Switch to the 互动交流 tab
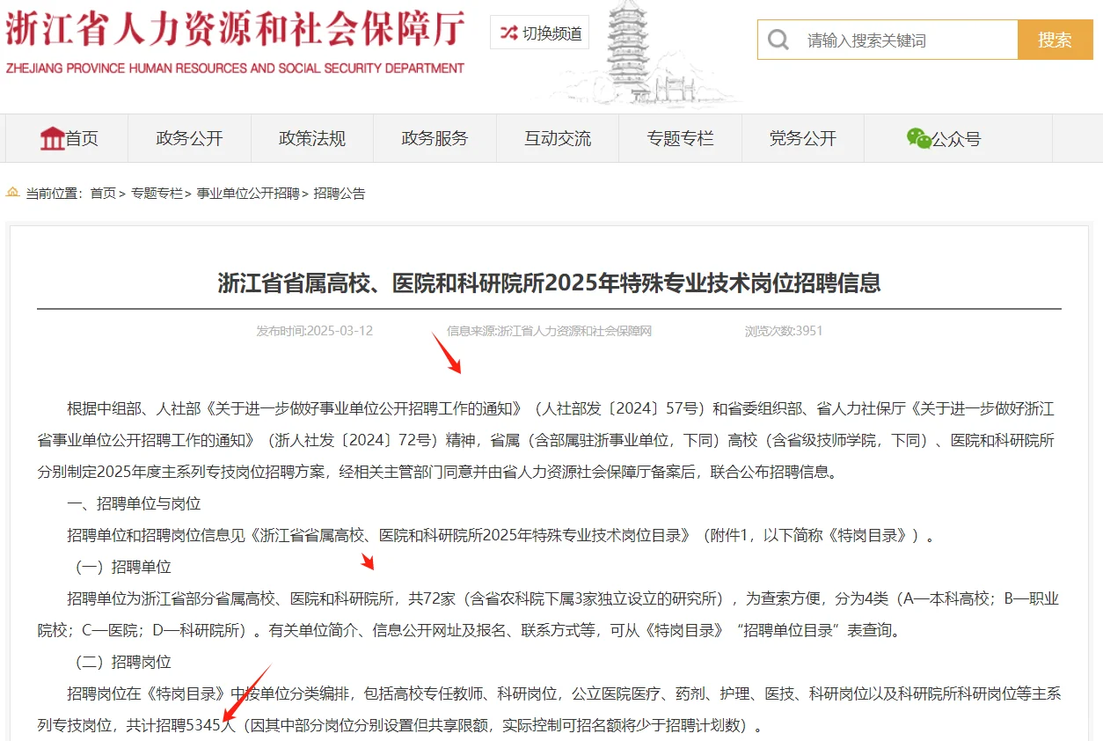 click(558, 137)
